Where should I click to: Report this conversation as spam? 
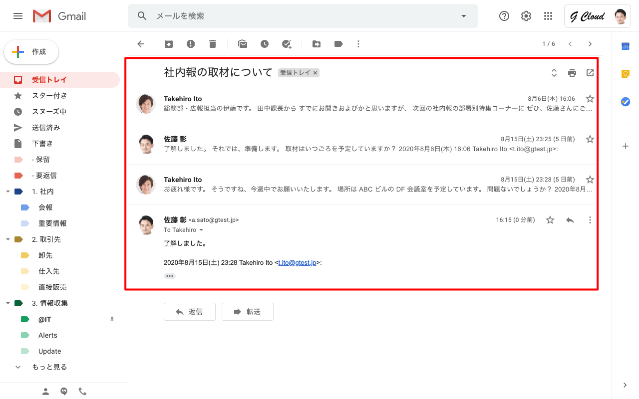tap(191, 44)
